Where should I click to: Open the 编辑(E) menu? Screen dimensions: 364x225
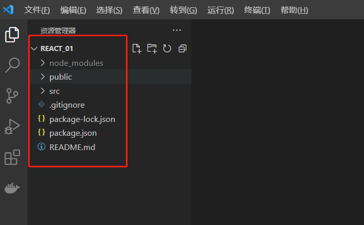[73, 10]
